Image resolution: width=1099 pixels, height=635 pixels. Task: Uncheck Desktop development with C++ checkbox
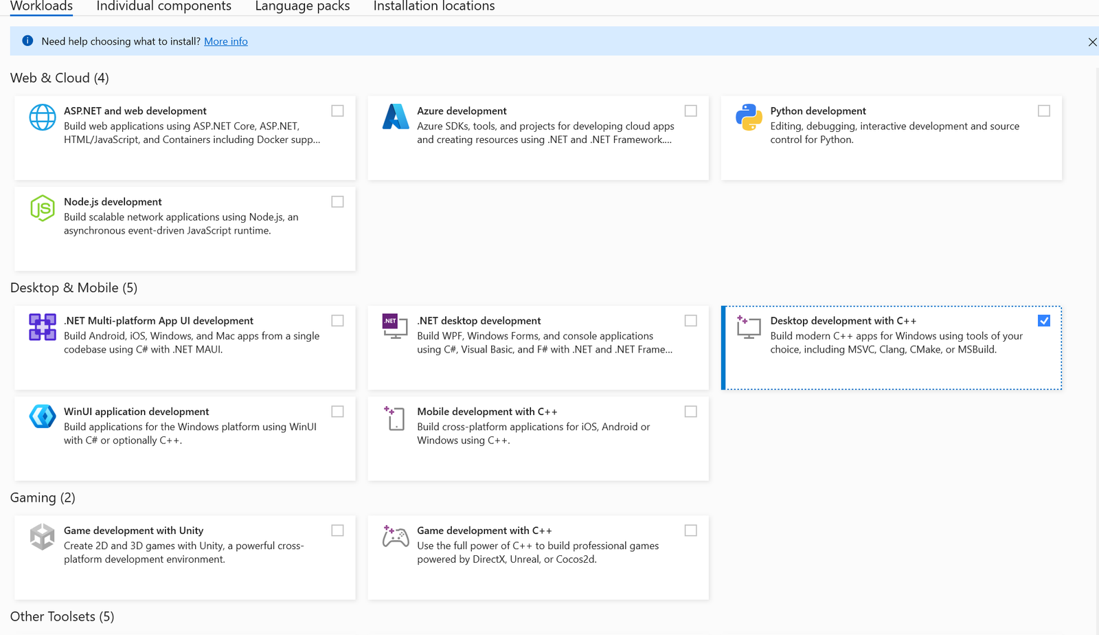(x=1044, y=320)
